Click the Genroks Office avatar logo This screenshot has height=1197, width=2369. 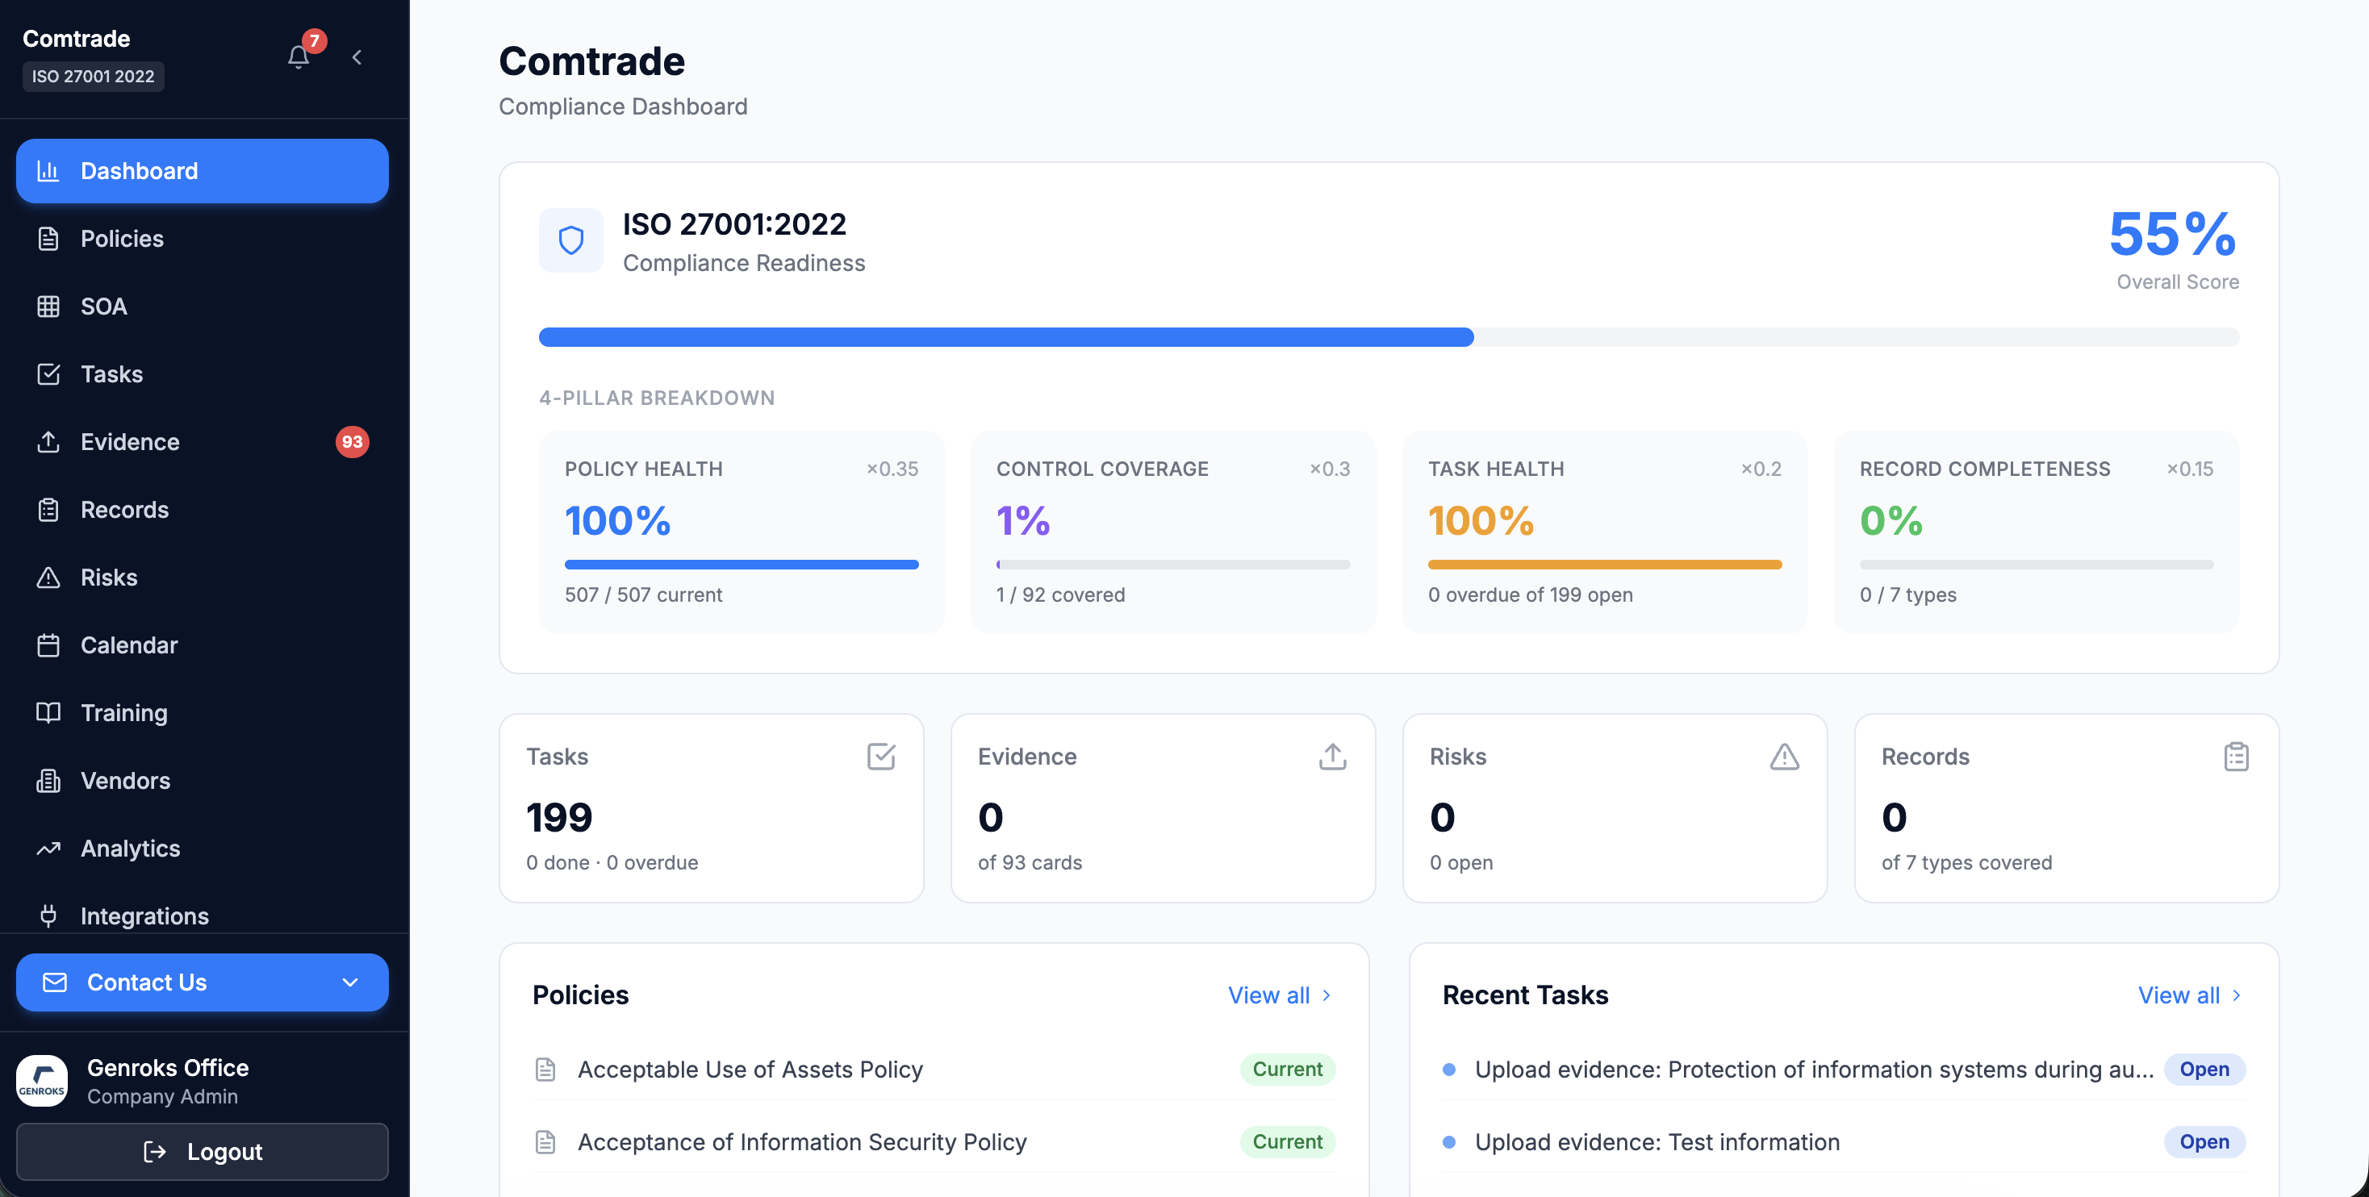(42, 1080)
